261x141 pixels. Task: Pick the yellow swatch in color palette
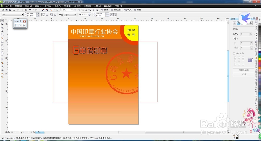point(260,59)
